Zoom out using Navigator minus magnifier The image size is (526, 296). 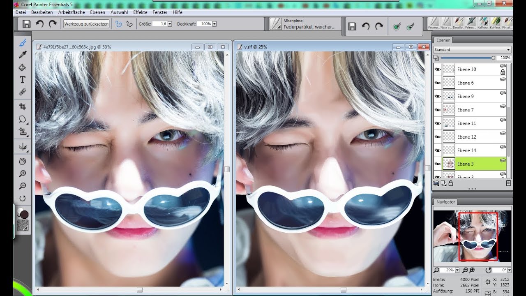[465, 270]
